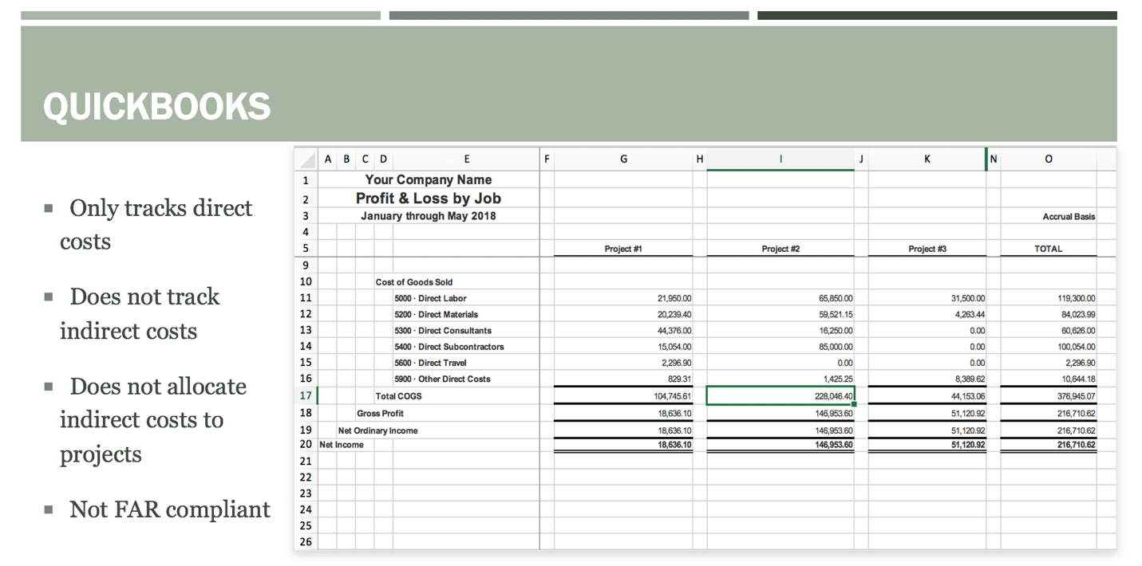Screen dimensions: 1142x566
Task: Click the 65,850.00 Direct Labor value
Action: tap(835, 298)
